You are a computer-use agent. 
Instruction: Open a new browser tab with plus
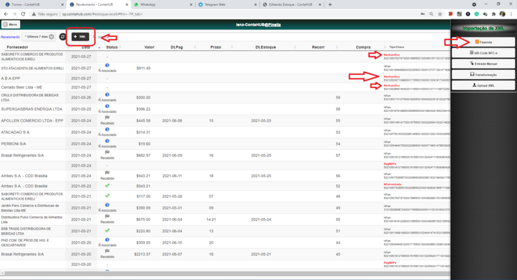pyautogui.click(x=330, y=5)
